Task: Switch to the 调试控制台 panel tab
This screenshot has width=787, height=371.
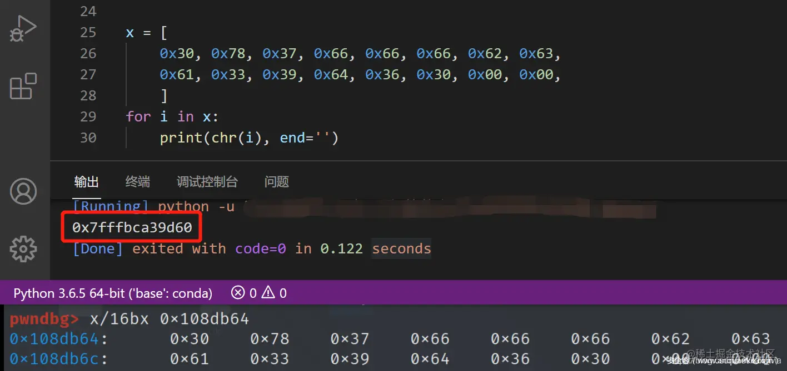Action: click(x=207, y=181)
